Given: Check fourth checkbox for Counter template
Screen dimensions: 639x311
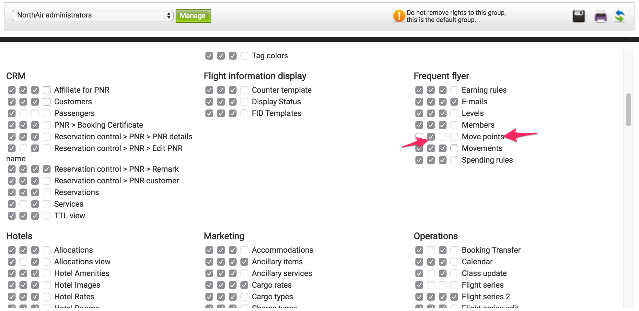Looking at the screenshot, I should [x=244, y=90].
